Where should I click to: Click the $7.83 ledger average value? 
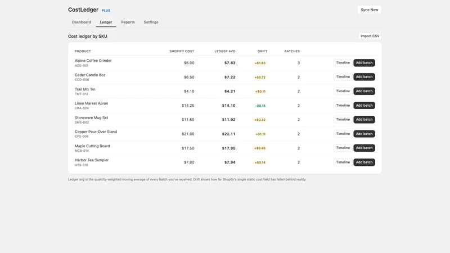(229, 63)
